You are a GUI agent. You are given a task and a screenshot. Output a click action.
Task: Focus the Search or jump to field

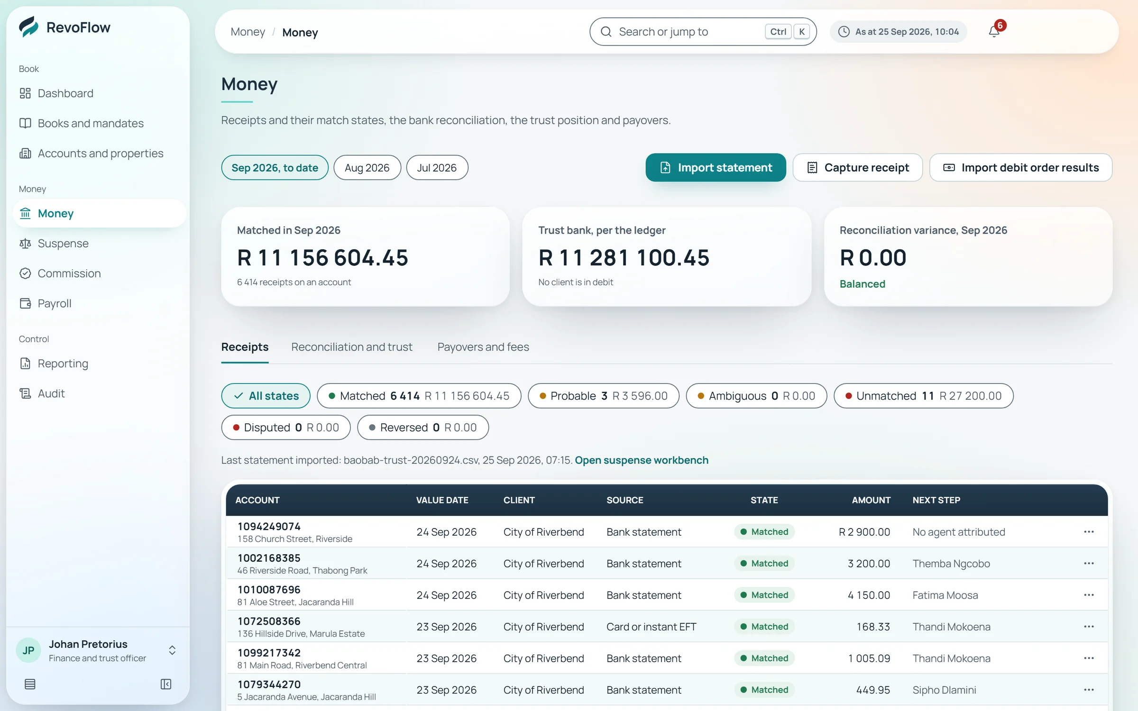point(703,32)
